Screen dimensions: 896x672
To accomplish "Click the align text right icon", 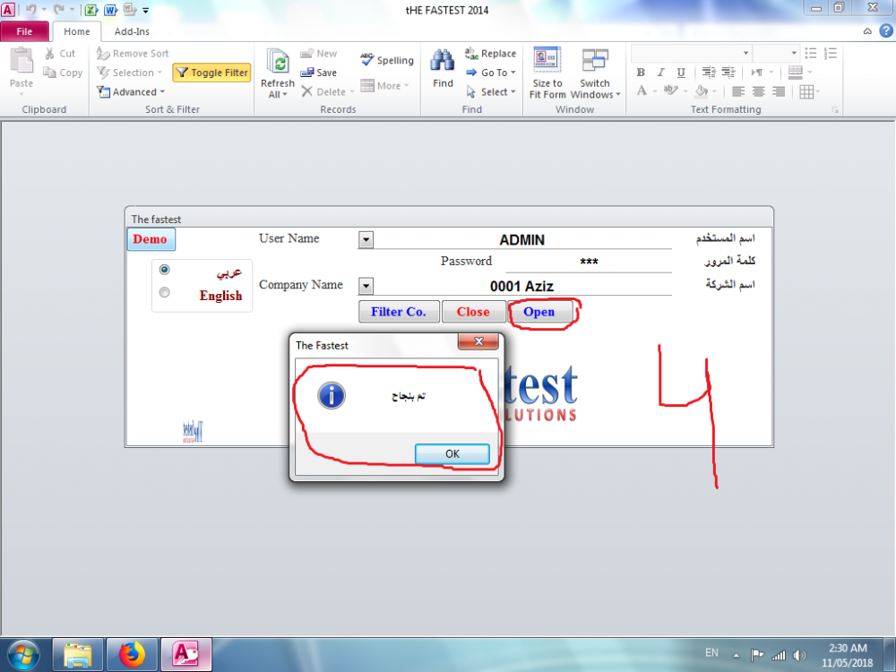I will [x=779, y=91].
